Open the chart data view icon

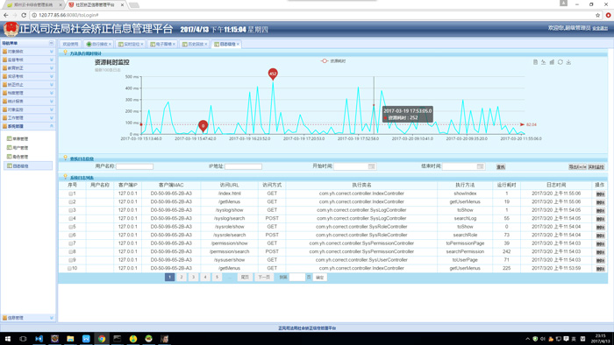pyautogui.click(x=535, y=62)
